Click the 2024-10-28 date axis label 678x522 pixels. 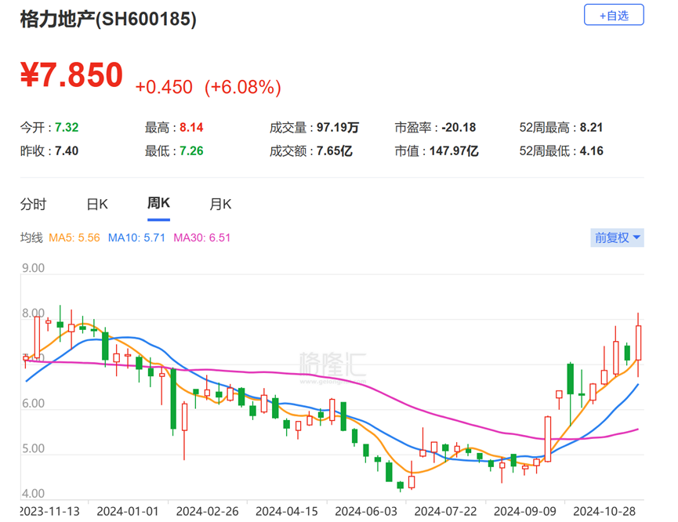[x=604, y=512]
